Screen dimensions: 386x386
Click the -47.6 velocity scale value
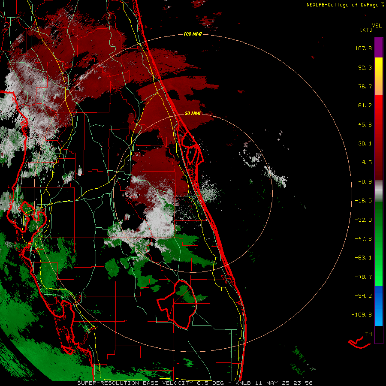pos(363,239)
